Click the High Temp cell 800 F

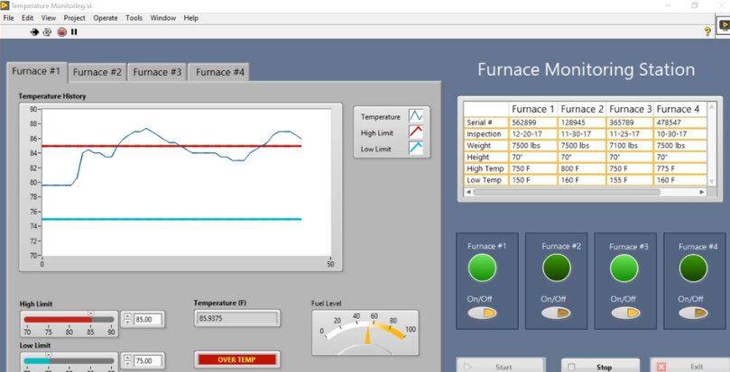[582, 168]
